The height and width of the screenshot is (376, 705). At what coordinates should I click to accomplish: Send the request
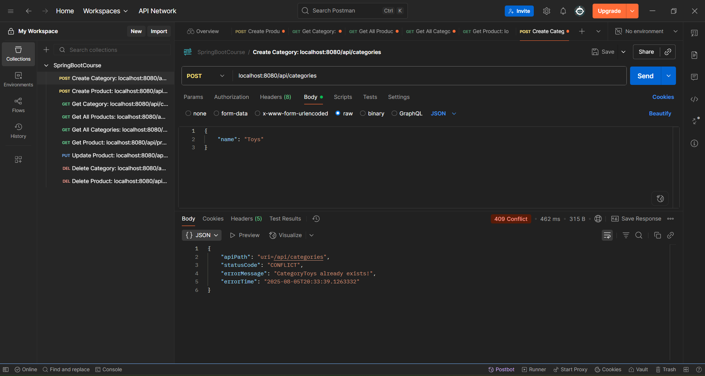click(645, 76)
